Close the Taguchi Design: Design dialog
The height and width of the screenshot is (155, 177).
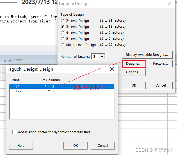pos(112,69)
